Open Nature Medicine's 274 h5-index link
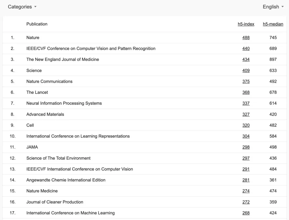The image size is (289, 220). click(x=246, y=191)
